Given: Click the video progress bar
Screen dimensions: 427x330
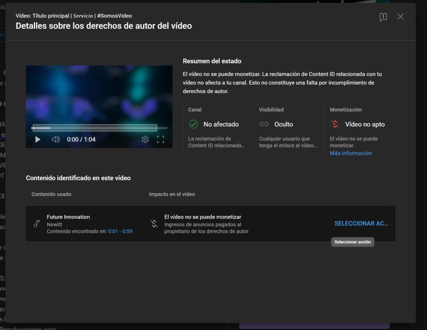Looking at the screenshot, I should click(100, 128).
